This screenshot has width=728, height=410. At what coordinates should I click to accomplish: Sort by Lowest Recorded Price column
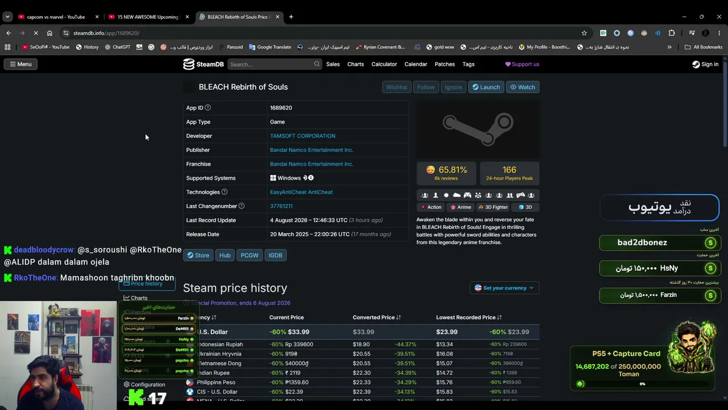(469, 318)
